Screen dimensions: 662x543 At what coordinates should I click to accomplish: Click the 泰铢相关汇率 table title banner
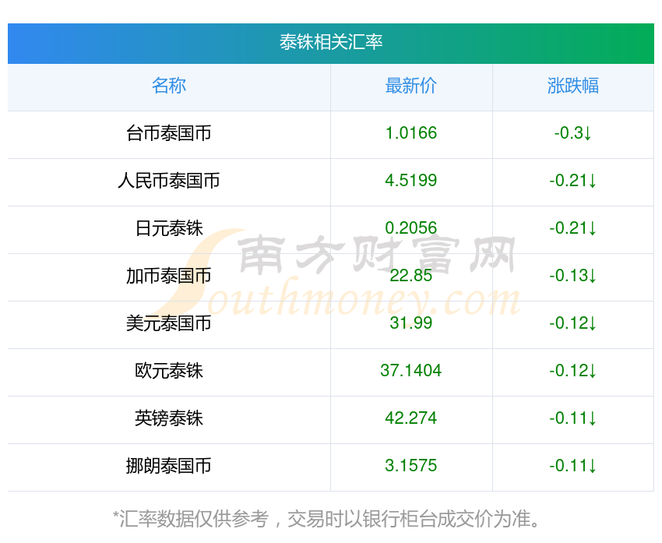[x=331, y=42]
